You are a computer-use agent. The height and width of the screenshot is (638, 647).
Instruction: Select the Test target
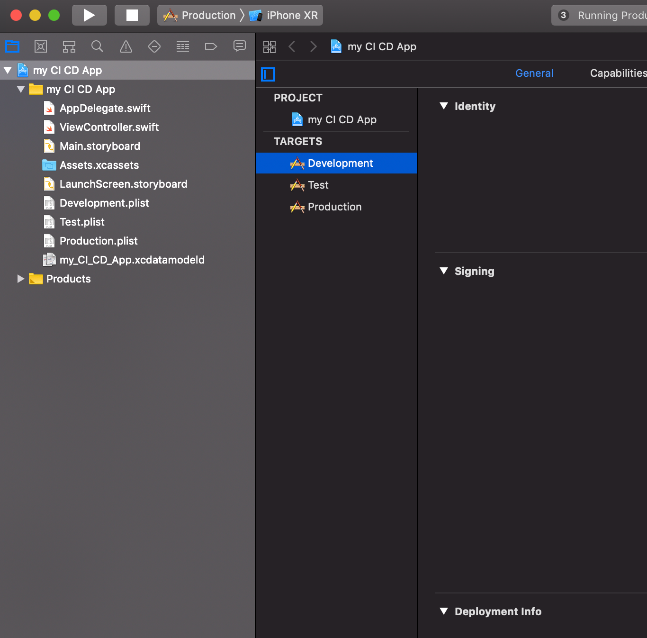(x=336, y=185)
